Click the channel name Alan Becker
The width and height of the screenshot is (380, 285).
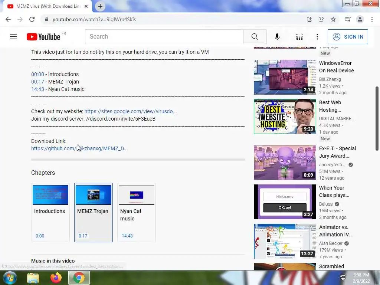pyautogui.click(x=331, y=243)
